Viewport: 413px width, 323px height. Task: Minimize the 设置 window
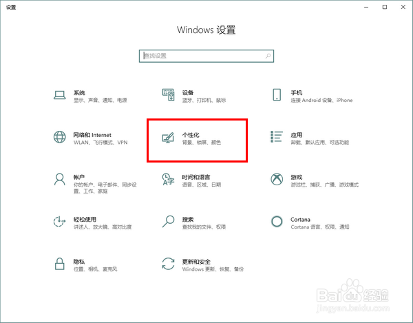366,7
